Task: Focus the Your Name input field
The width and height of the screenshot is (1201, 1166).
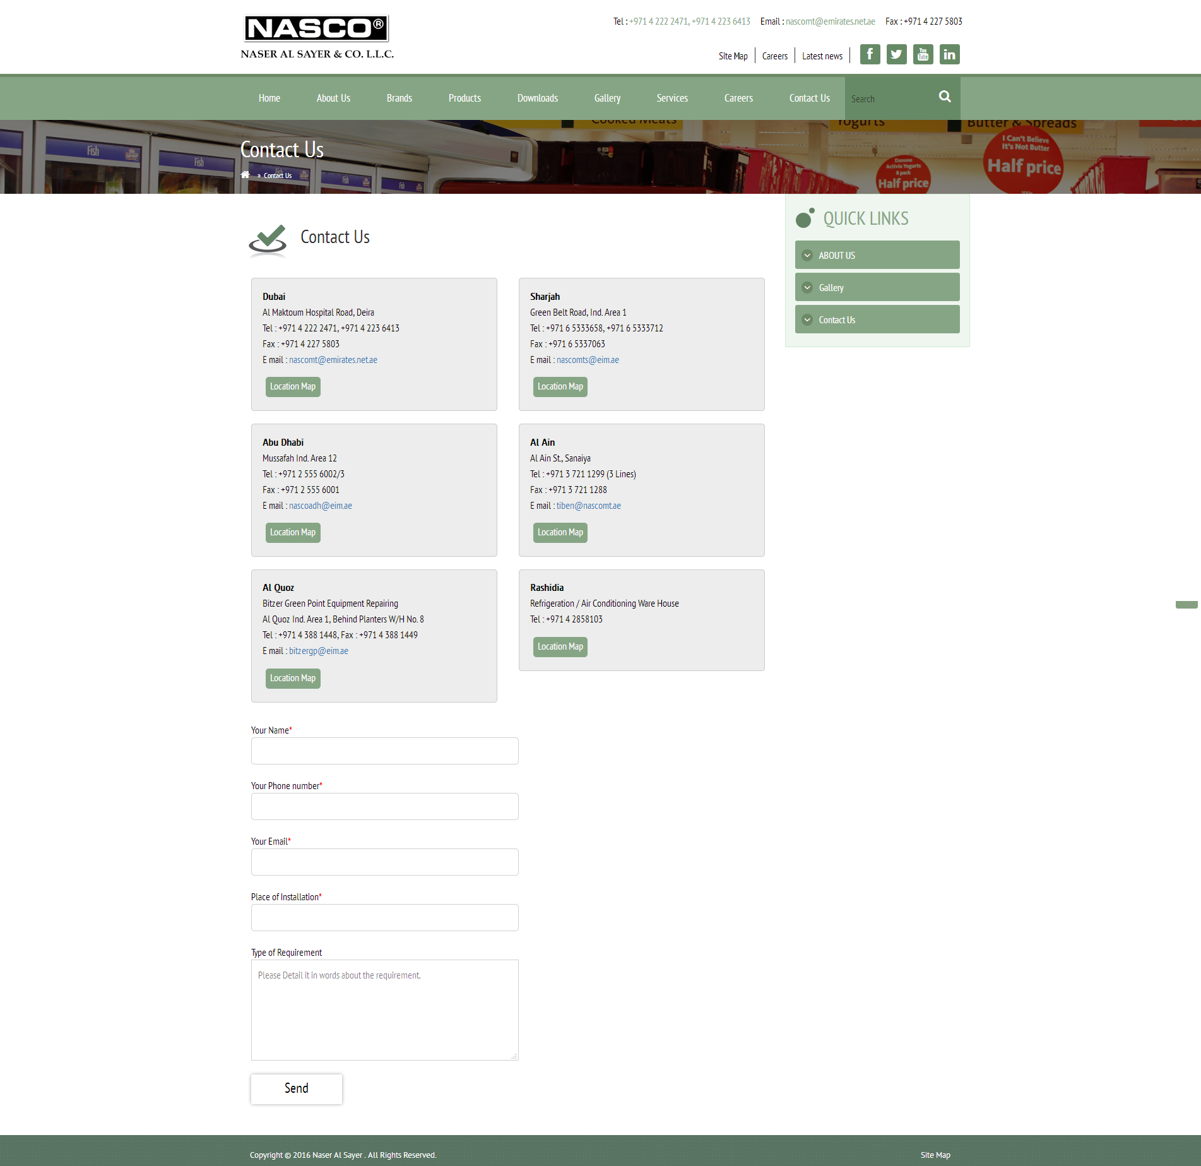Action: (x=384, y=751)
